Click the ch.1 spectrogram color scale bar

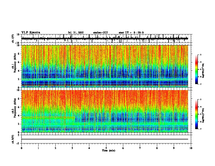(196, 69)
